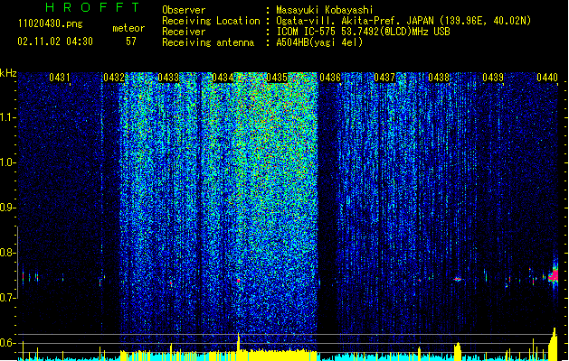Select the file name 11020430.png
This screenshot has height=361, width=569.
51,24
